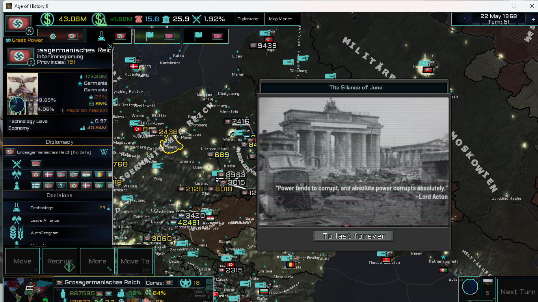Open the Diplomacy menu in top bar
Screen dimensions: 538x302
point(248,19)
